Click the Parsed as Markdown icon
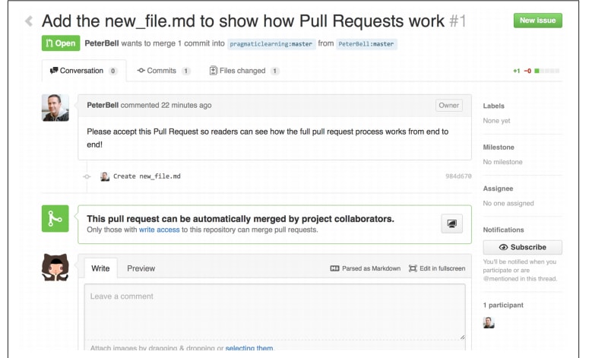The width and height of the screenshot is (589, 358). click(334, 268)
